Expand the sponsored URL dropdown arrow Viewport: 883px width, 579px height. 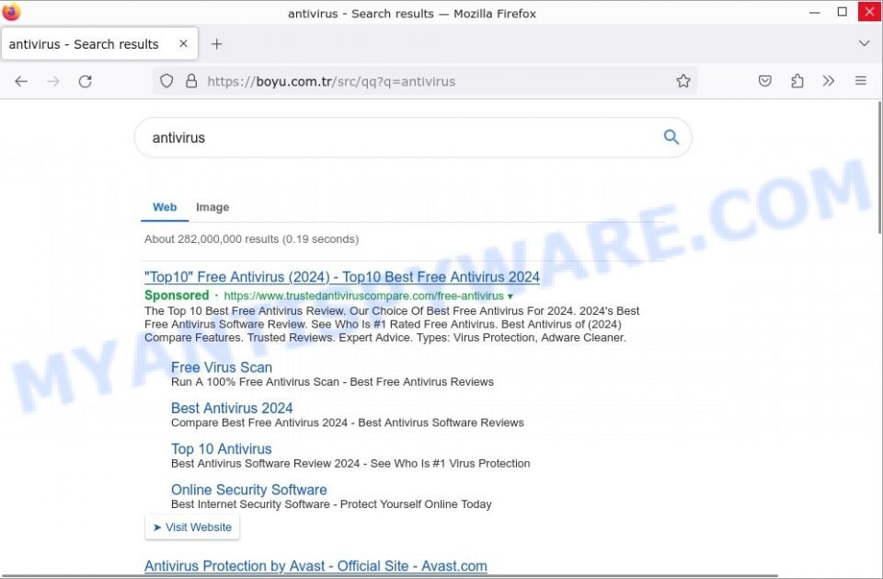coord(510,296)
